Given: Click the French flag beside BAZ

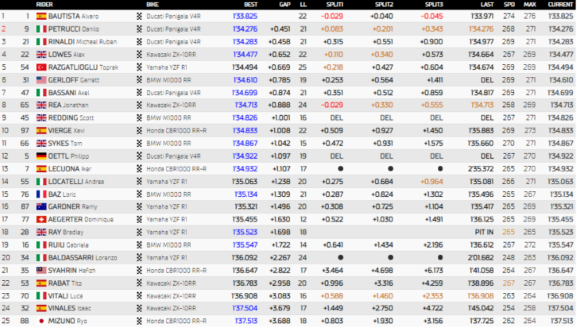Looking at the screenshot, I should tap(41, 194).
